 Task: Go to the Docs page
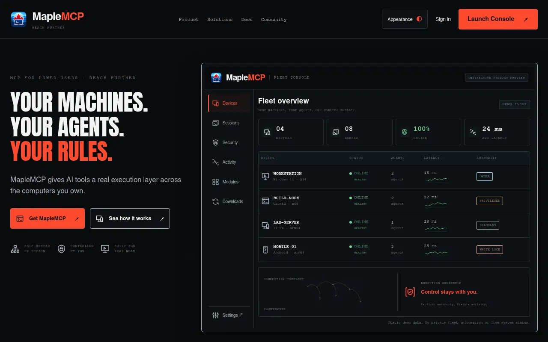click(x=247, y=20)
